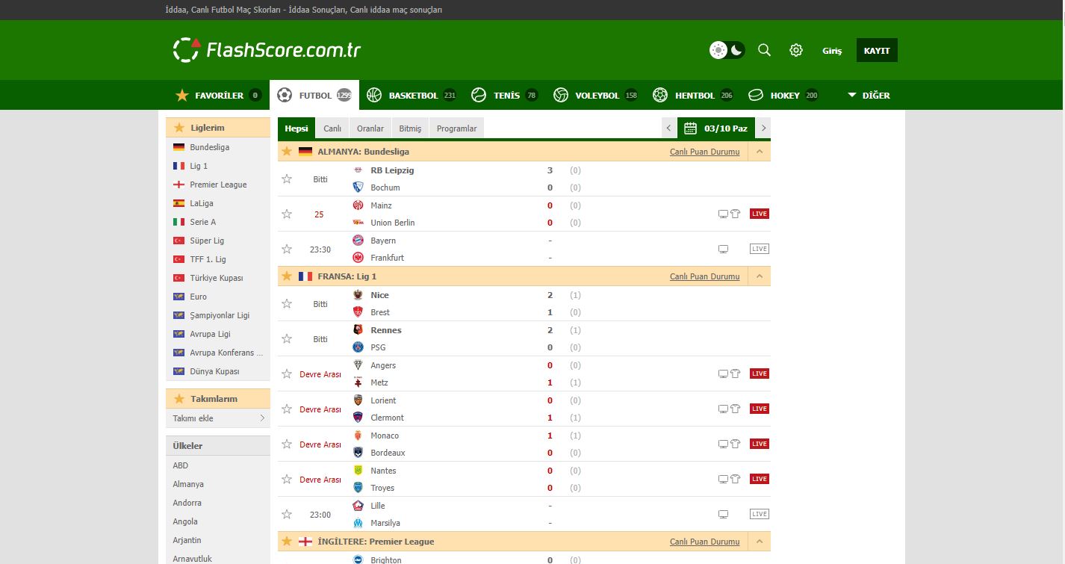Star the Nantes vs Troyes match
The width and height of the screenshot is (1065, 564).
pyautogui.click(x=287, y=479)
